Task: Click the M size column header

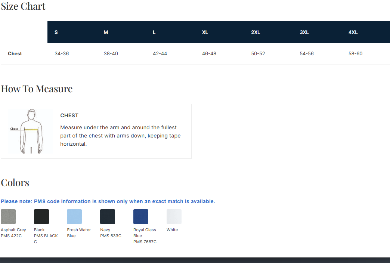Action: (106, 33)
